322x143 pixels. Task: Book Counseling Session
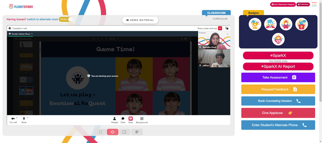[x=278, y=101]
